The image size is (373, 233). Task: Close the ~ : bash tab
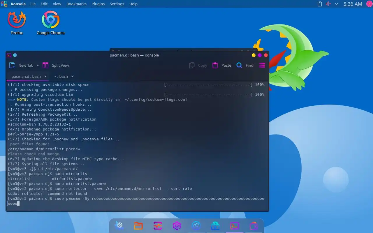coord(73,76)
